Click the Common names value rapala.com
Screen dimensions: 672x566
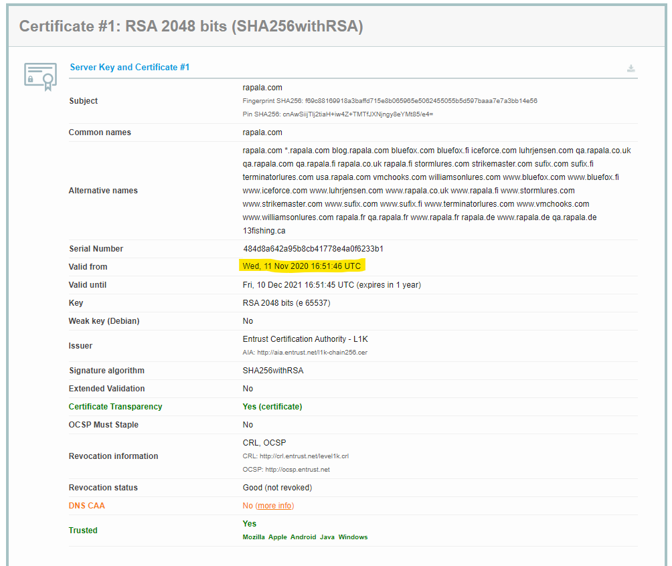[262, 132]
